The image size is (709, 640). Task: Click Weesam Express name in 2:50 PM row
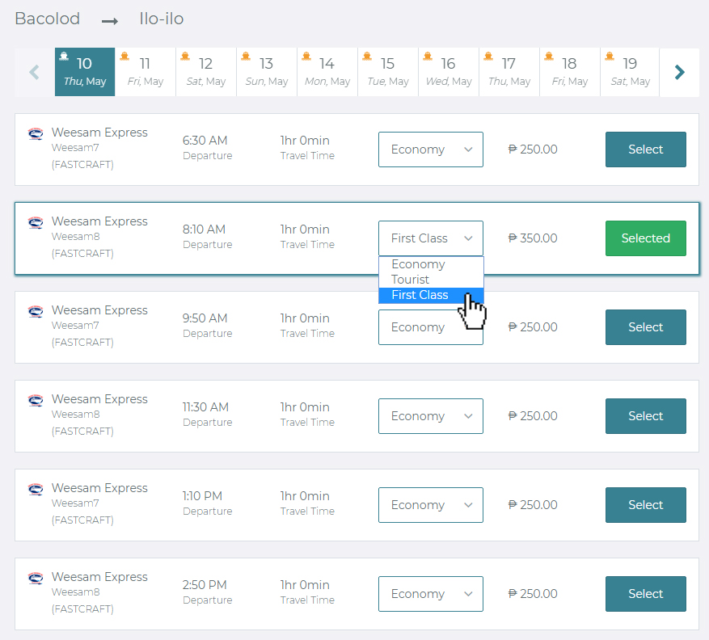[x=99, y=578]
